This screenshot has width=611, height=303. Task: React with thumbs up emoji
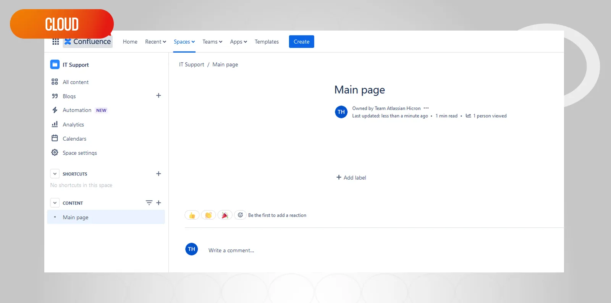coord(192,215)
